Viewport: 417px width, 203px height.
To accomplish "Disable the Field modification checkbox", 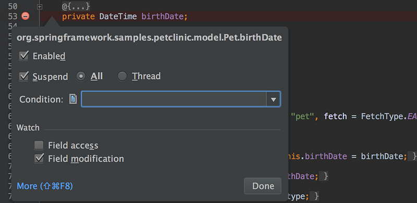I will [x=39, y=159].
